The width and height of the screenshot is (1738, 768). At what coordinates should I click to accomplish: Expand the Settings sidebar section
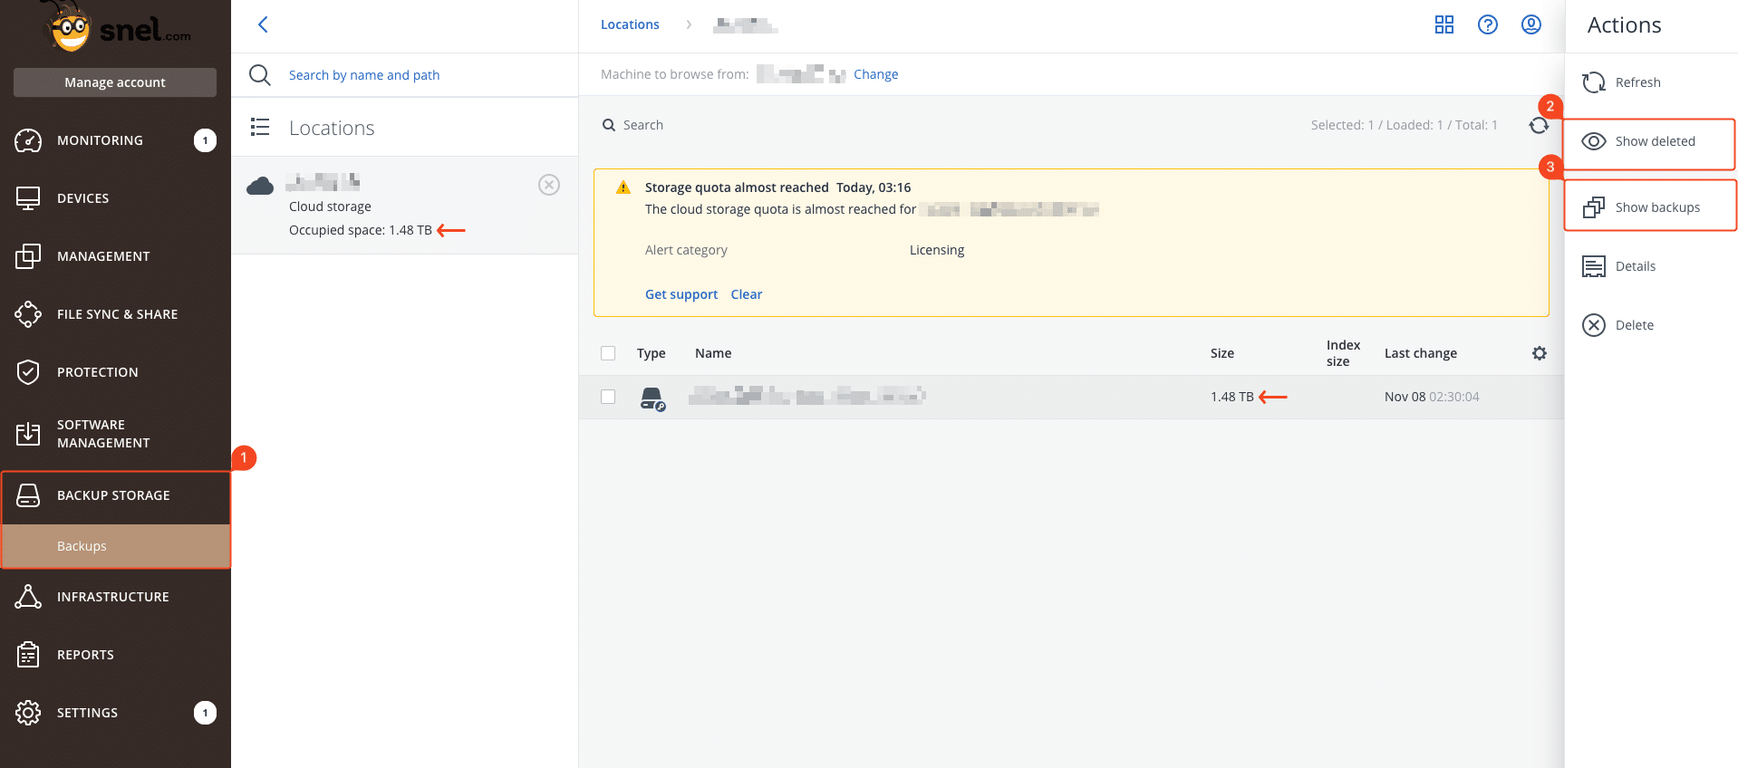click(115, 713)
